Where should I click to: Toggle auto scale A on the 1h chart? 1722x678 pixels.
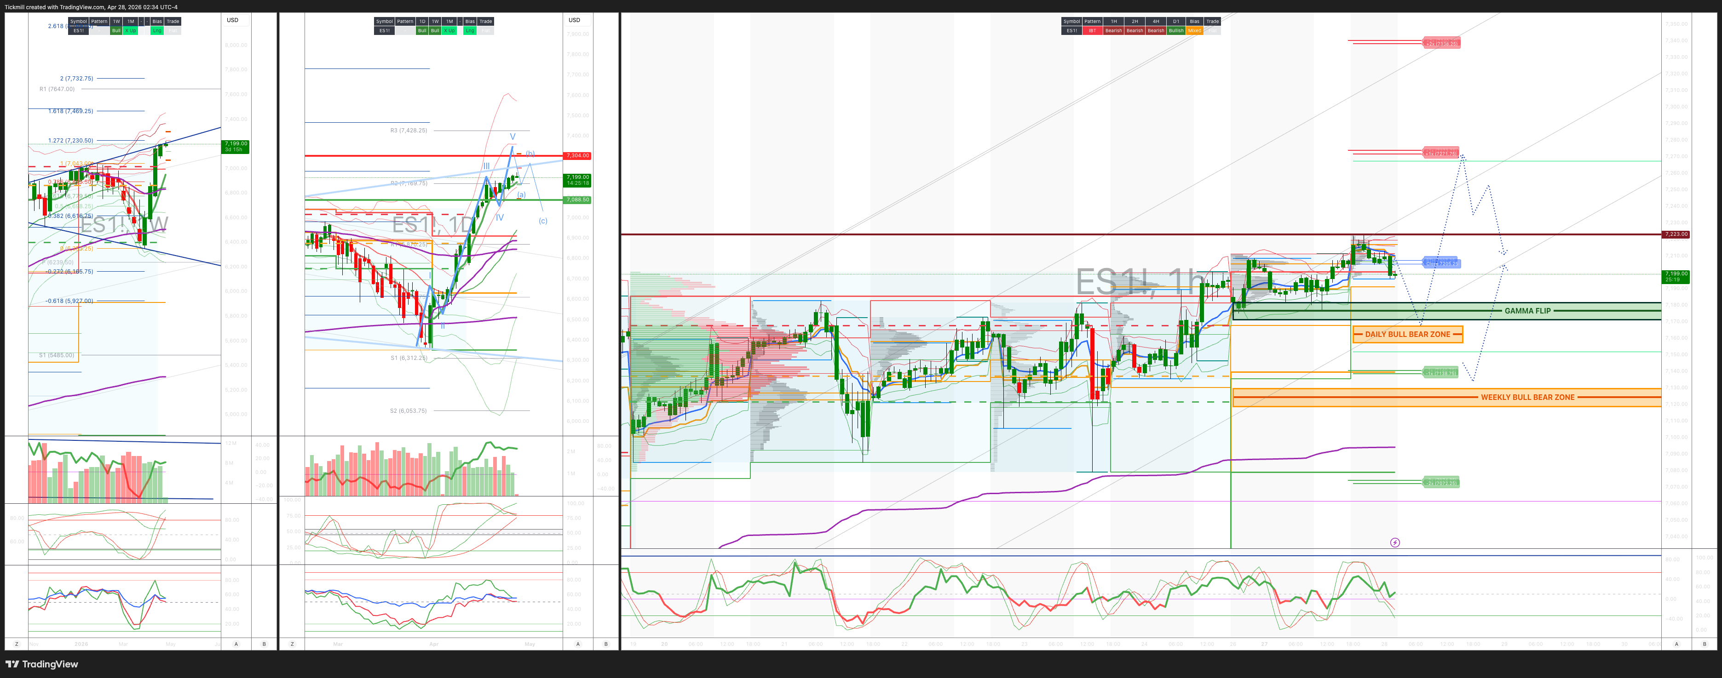coord(1676,644)
